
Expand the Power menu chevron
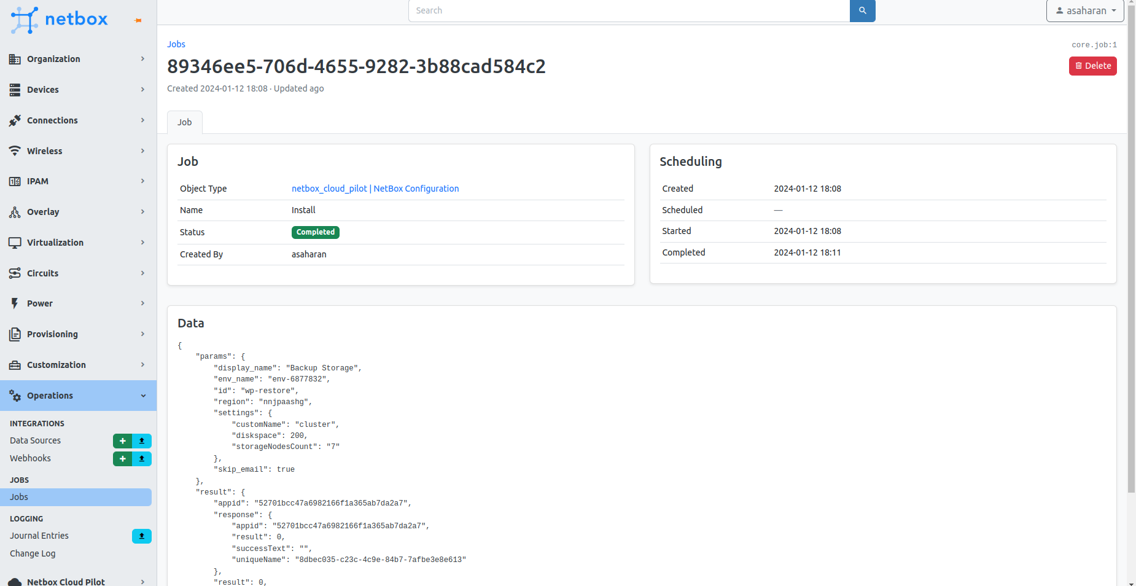click(142, 303)
